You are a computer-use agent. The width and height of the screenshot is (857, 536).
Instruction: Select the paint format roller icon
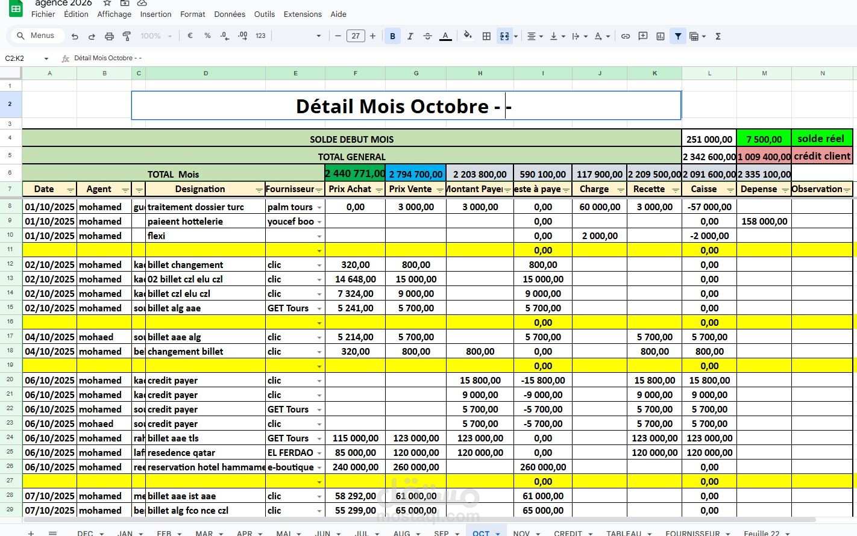tap(127, 36)
